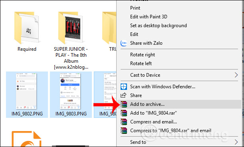Viewport: 244px width, 147px height.
Task: Click WinRAR icon beside Compress to "IMG_9804.rar" and email
Action: [x=124, y=131]
